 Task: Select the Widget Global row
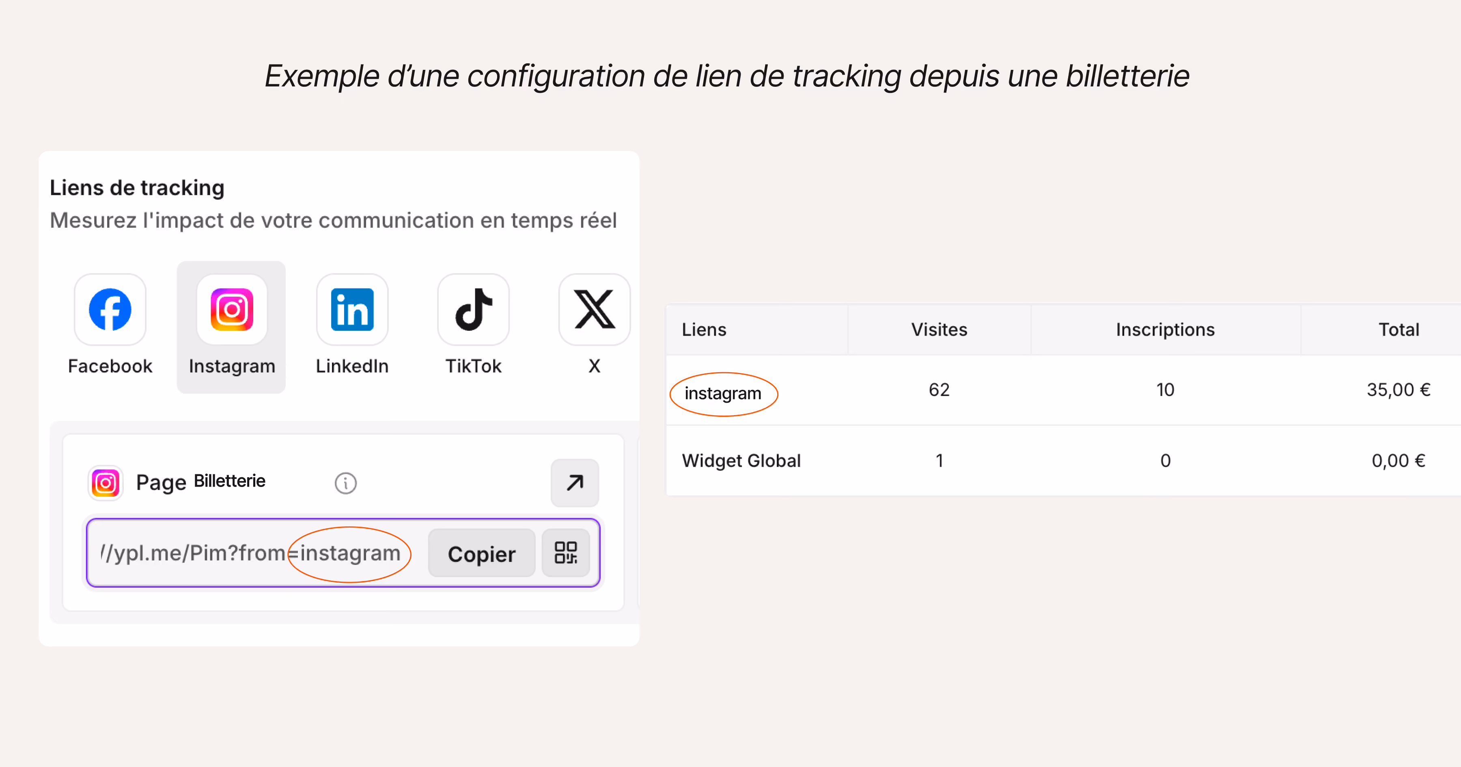(1064, 461)
